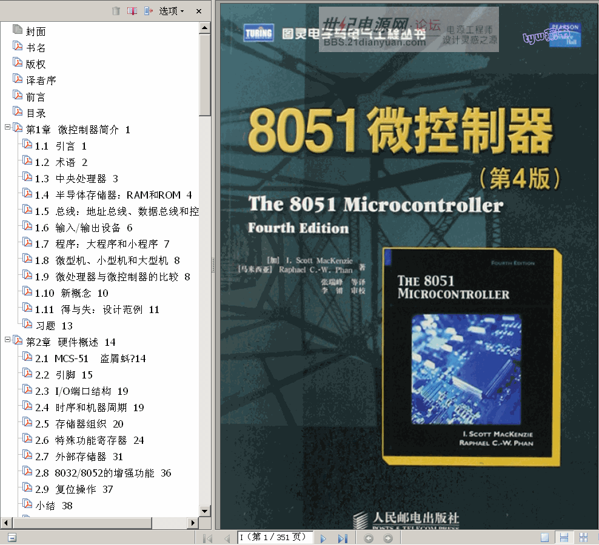
Task: Close the bookmarks panel
Action: [x=199, y=11]
